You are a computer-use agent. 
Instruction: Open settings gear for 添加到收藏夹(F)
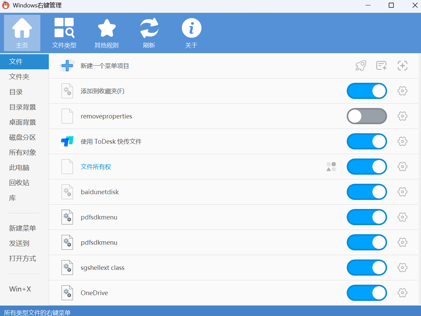(x=403, y=91)
